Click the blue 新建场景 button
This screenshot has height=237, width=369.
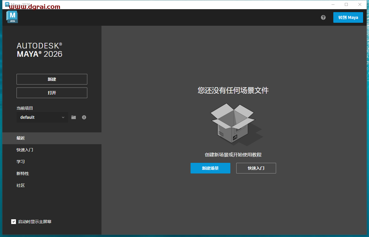tap(210, 168)
